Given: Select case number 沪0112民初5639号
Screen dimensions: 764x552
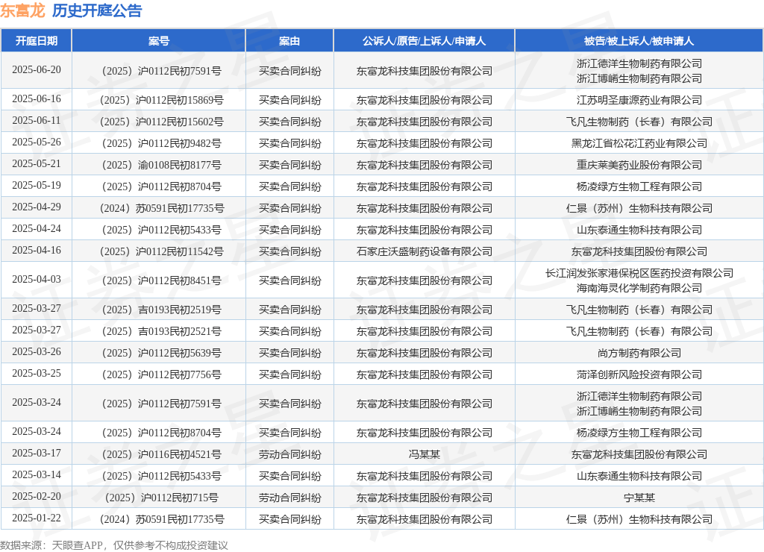Looking at the screenshot, I should [x=162, y=354].
